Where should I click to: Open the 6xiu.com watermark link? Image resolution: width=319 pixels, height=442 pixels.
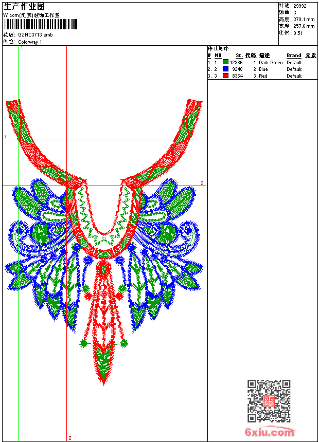[270, 432]
